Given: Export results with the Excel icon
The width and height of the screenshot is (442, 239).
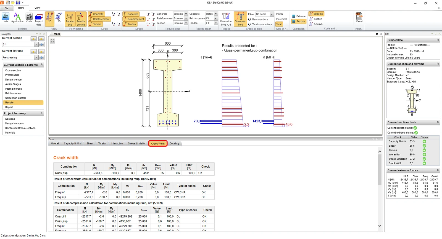Looking at the screenshot, I should click(x=359, y=18).
